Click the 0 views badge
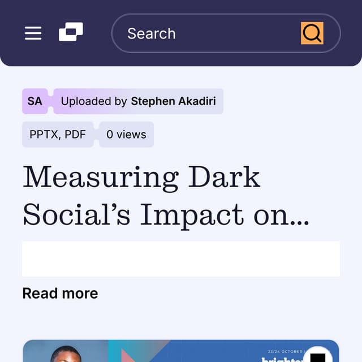This screenshot has height=362, width=362. point(126,135)
